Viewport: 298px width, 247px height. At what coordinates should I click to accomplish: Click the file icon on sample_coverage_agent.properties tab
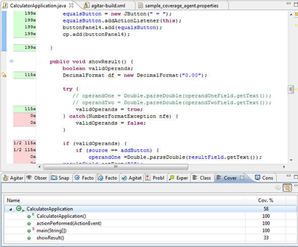(140, 6)
